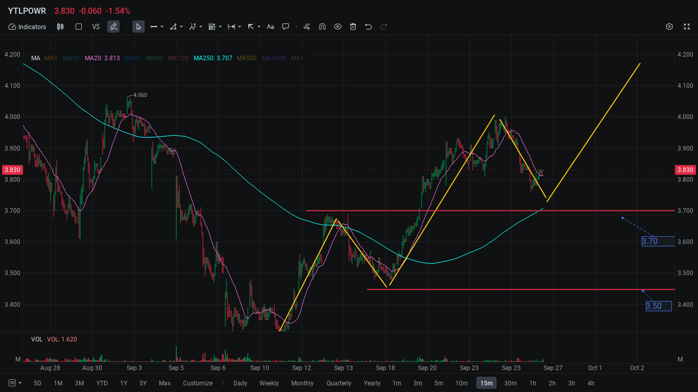This screenshot has width=698, height=392.
Task: Expand the measurement tools dropdown arrow
Action: (x=240, y=27)
